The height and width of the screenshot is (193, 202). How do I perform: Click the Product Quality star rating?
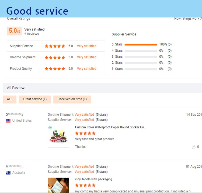(55, 69)
